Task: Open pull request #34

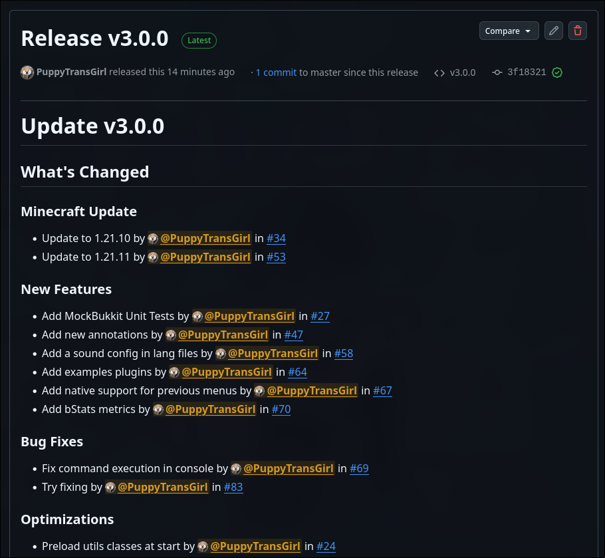Action: 276,238
